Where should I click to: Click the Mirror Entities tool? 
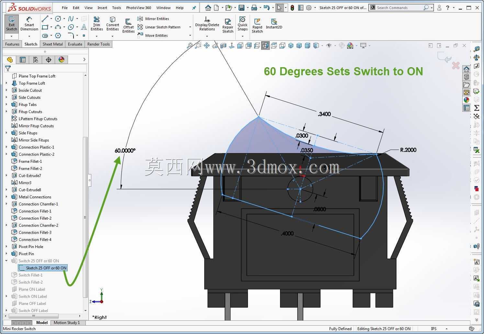pyautogui.click(x=153, y=19)
